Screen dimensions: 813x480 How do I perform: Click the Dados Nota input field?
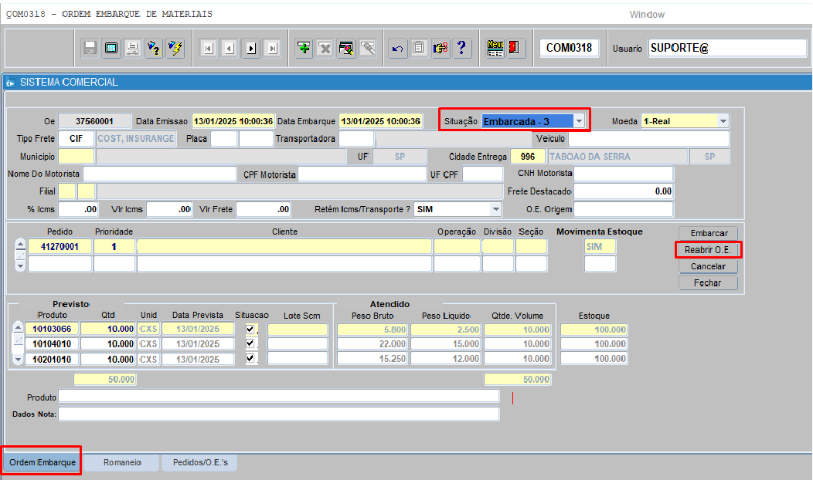[279, 414]
